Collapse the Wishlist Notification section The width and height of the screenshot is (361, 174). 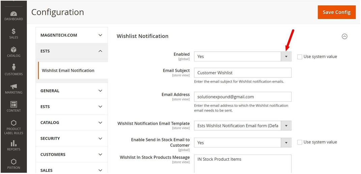[x=344, y=36]
